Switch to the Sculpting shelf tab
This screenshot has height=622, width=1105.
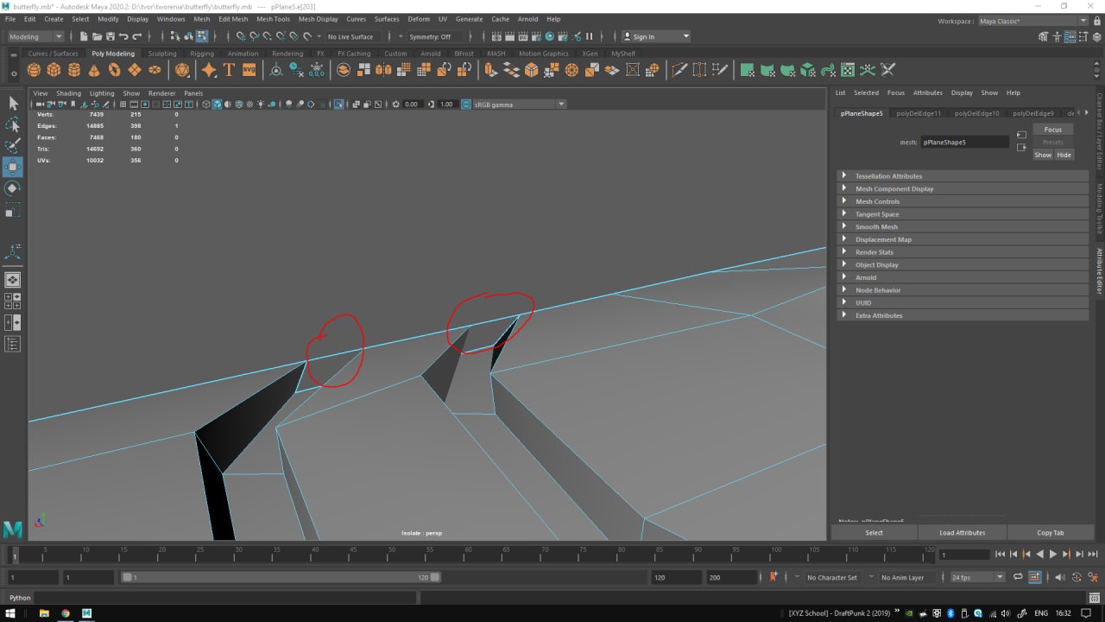[161, 54]
